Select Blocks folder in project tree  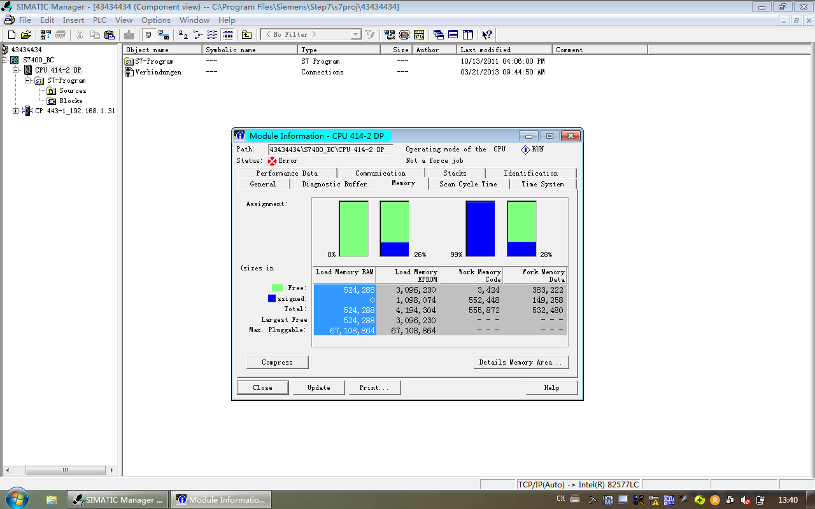pos(71,101)
